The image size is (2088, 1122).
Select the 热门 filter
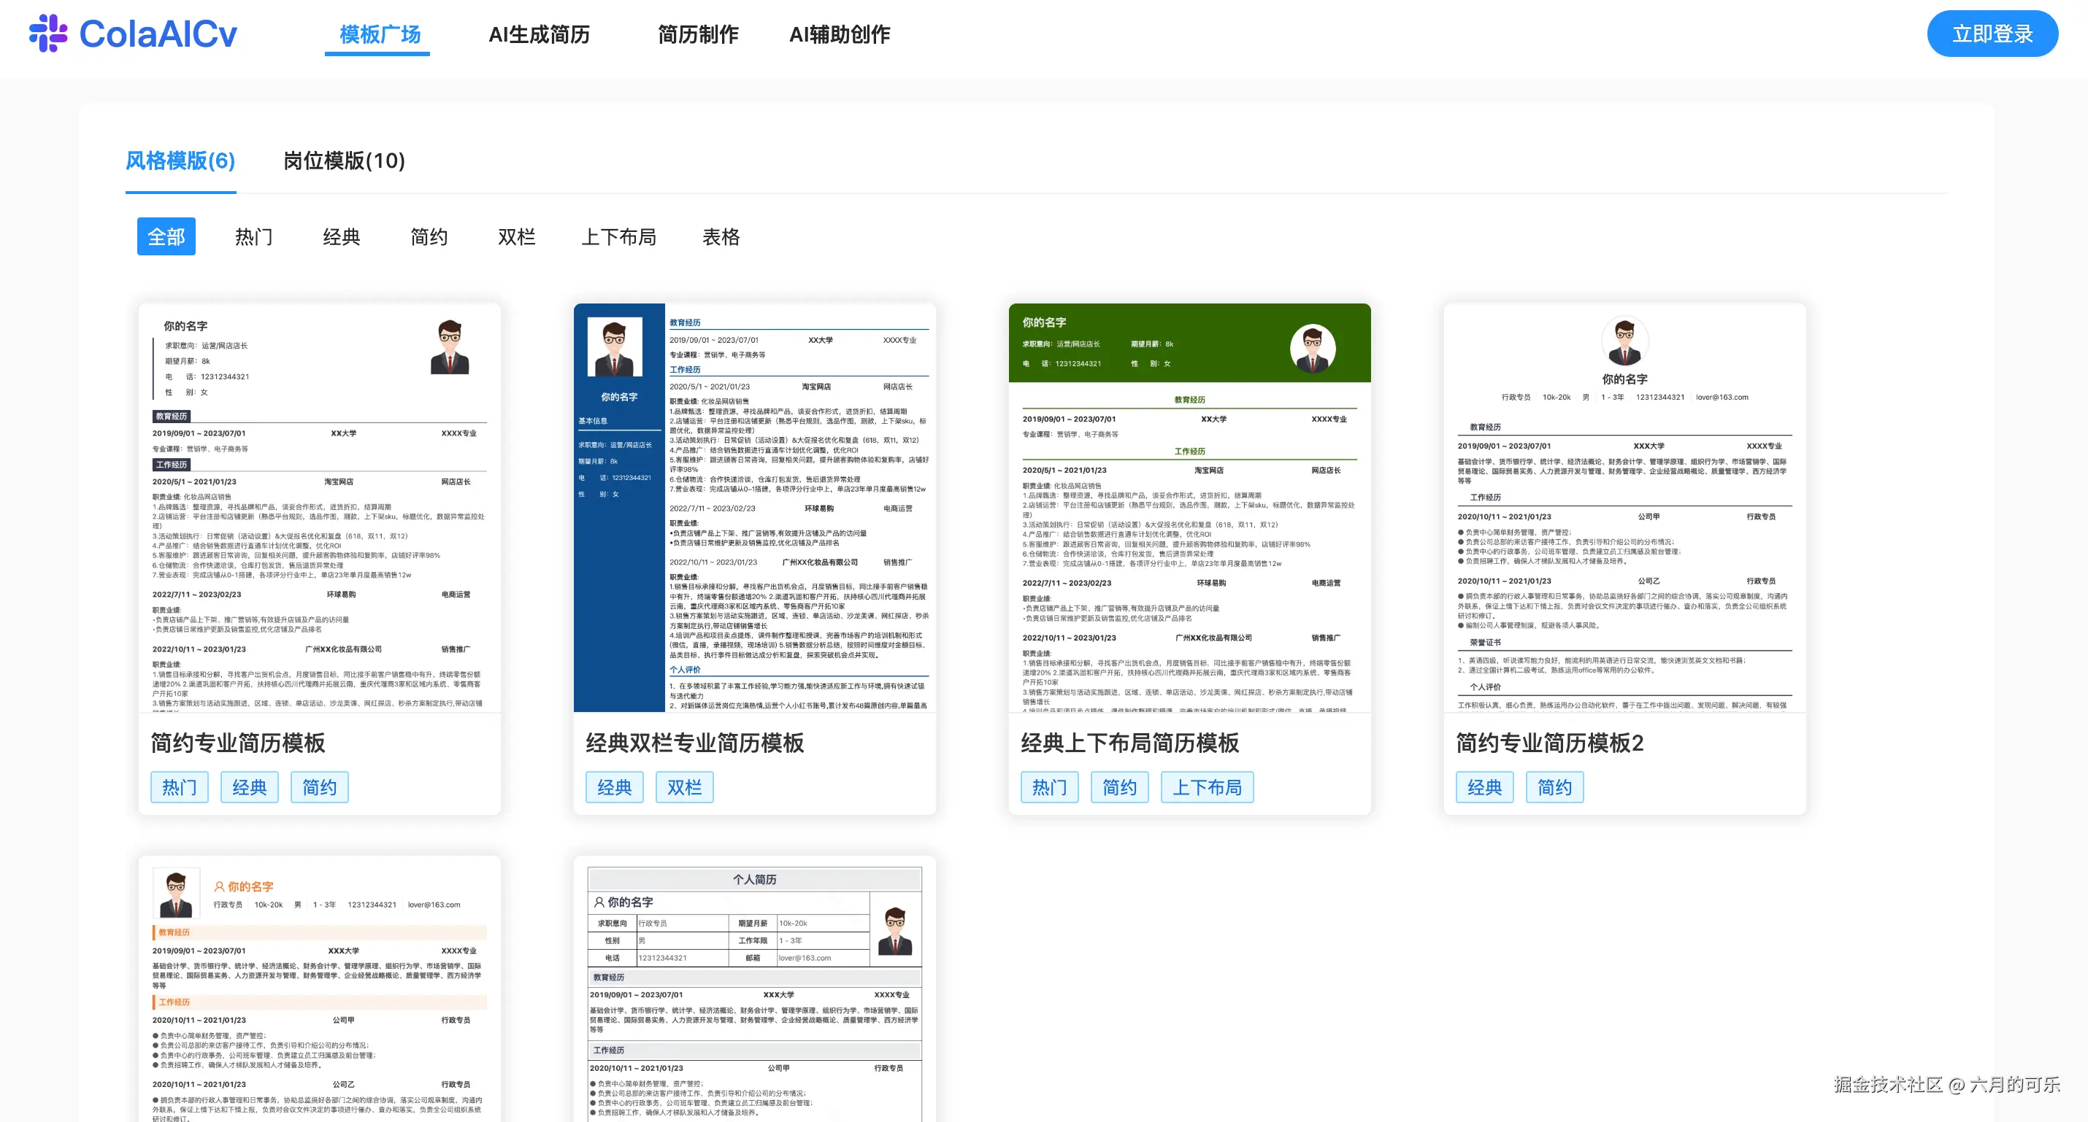[254, 236]
